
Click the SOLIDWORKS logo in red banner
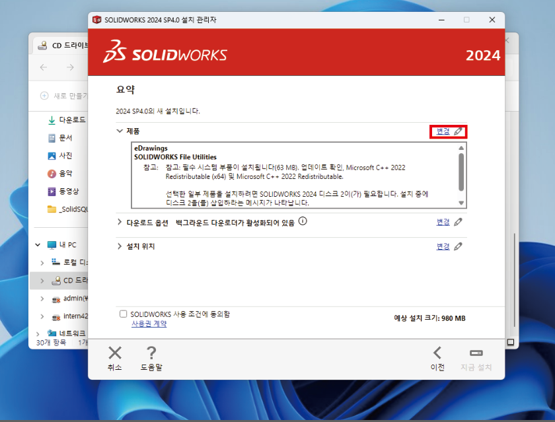click(165, 52)
